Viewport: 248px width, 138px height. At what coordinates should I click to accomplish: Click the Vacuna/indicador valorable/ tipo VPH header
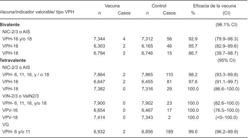click(x=37, y=12)
